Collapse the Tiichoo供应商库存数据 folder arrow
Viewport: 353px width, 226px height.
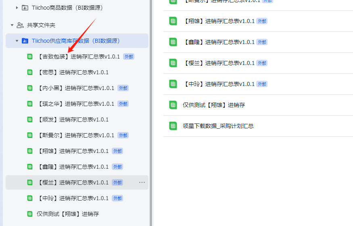pos(17,41)
